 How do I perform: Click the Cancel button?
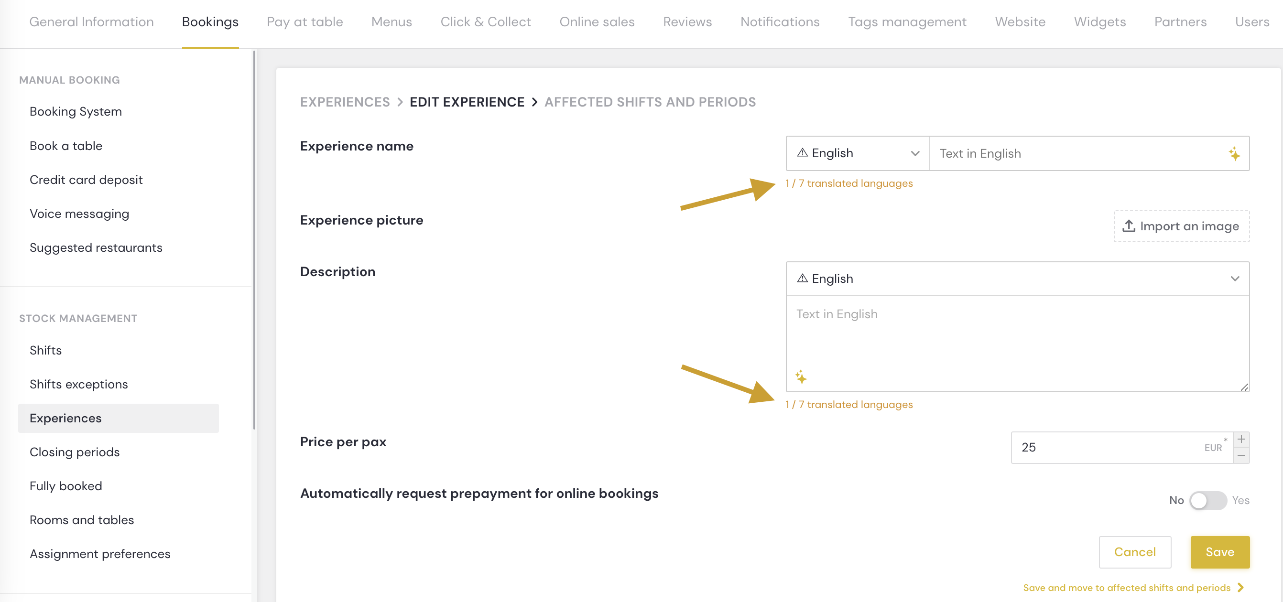(1135, 552)
